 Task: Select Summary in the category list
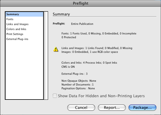pyautogui.click(x=24, y=14)
